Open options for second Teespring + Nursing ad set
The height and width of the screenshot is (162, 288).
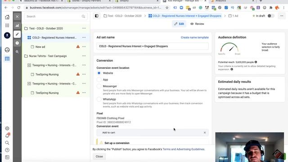click(x=84, y=83)
